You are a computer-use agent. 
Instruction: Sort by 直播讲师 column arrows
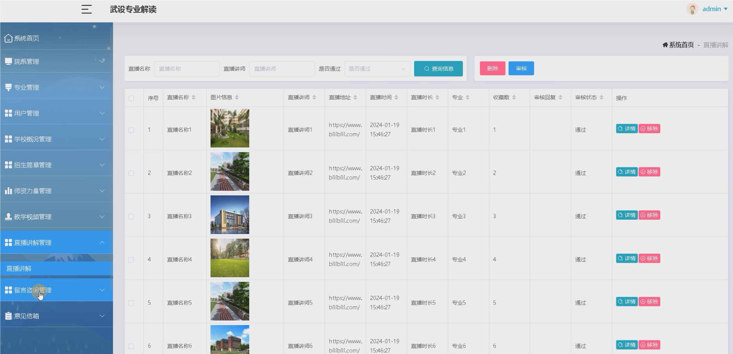click(314, 98)
